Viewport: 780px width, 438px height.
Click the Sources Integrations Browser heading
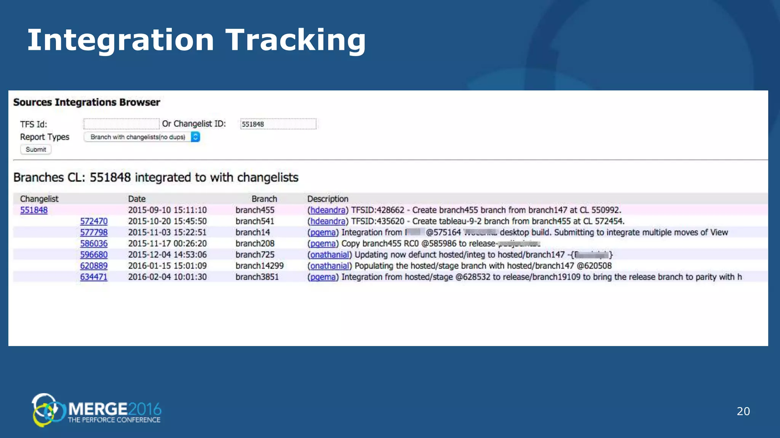coord(87,102)
